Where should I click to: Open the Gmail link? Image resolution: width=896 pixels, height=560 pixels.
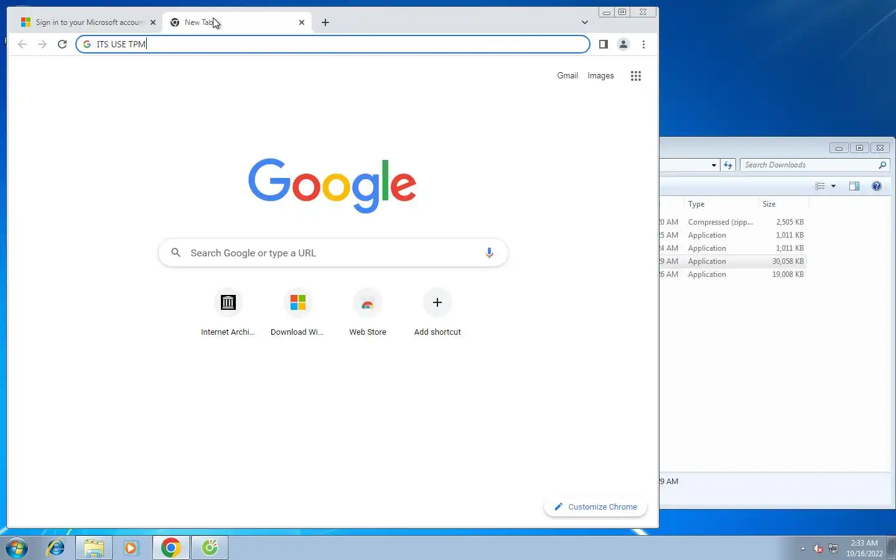(567, 75)
